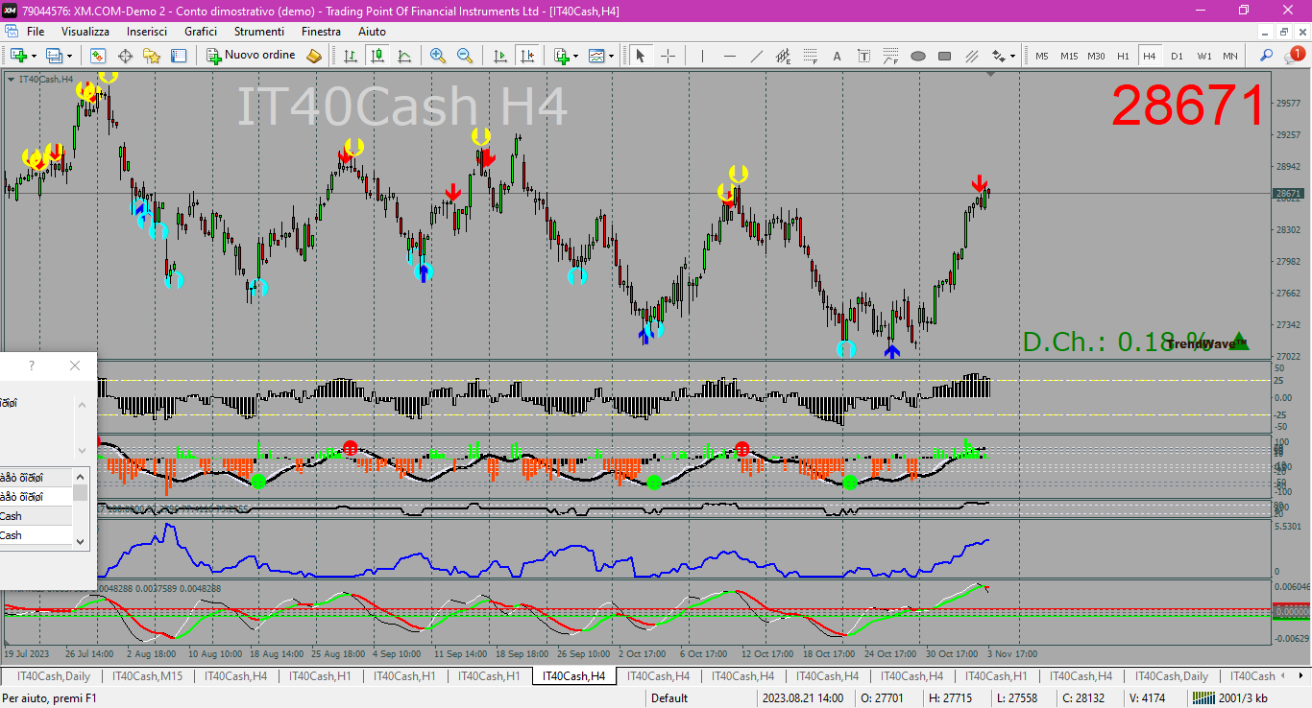
Task: Open the Profiles menu icon
Action: tap(54, 56)
